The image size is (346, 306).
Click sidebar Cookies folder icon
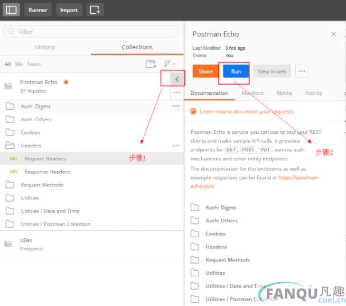10,132
